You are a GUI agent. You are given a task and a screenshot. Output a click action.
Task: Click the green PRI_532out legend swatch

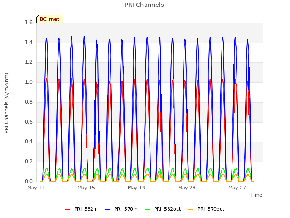pos(147,210)
